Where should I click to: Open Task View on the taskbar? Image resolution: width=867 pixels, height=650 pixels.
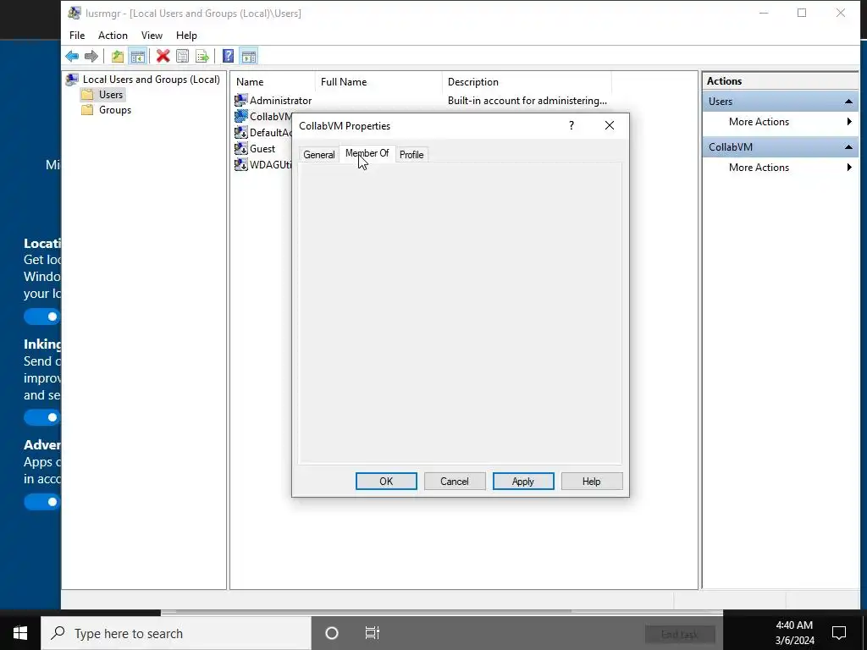373,633
